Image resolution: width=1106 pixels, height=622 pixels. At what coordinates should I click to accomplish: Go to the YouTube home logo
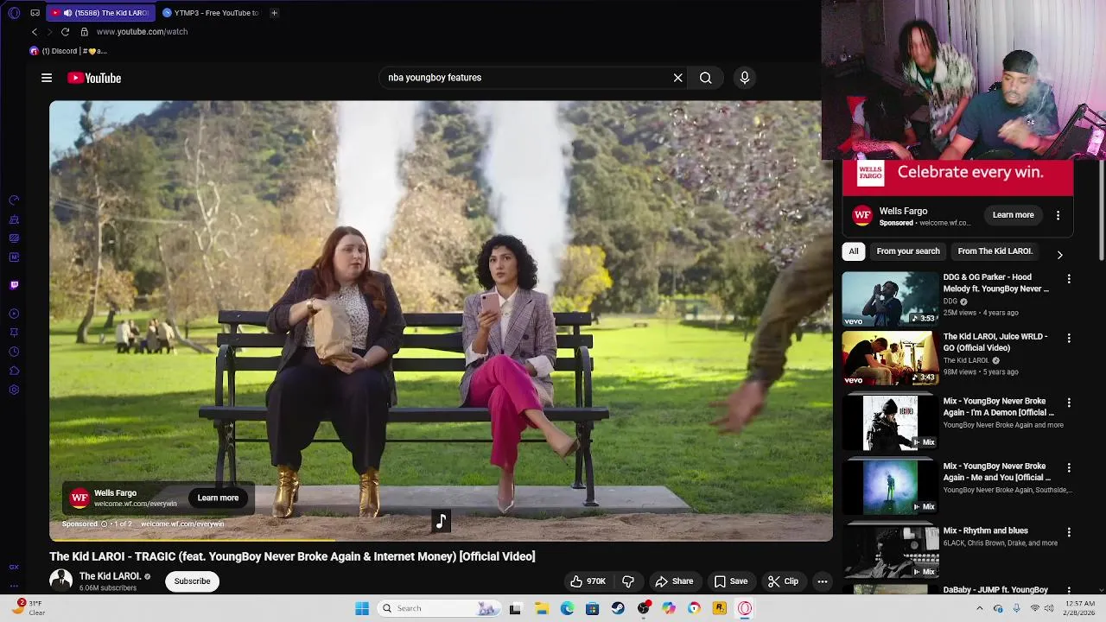click(94, 78)
